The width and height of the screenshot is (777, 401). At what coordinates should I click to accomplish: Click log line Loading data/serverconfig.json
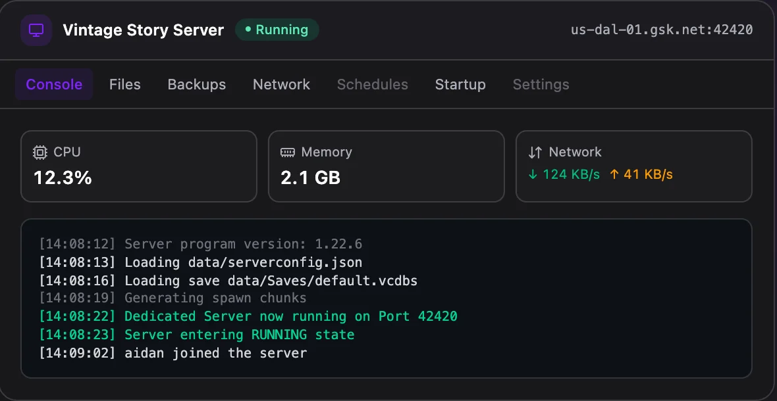tap(201, 262)
